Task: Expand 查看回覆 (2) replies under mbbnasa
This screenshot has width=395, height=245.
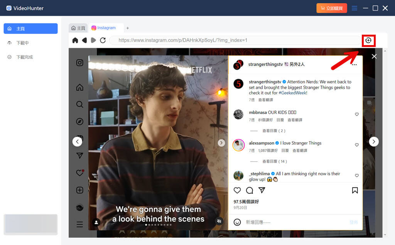Action: pyautogui.click(x=274, y=131)
